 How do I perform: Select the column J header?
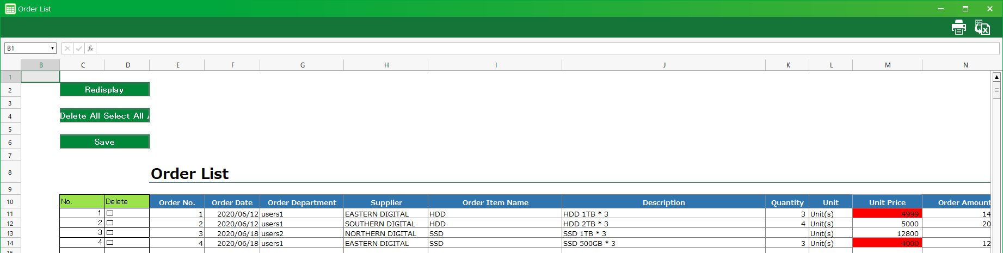663,65
